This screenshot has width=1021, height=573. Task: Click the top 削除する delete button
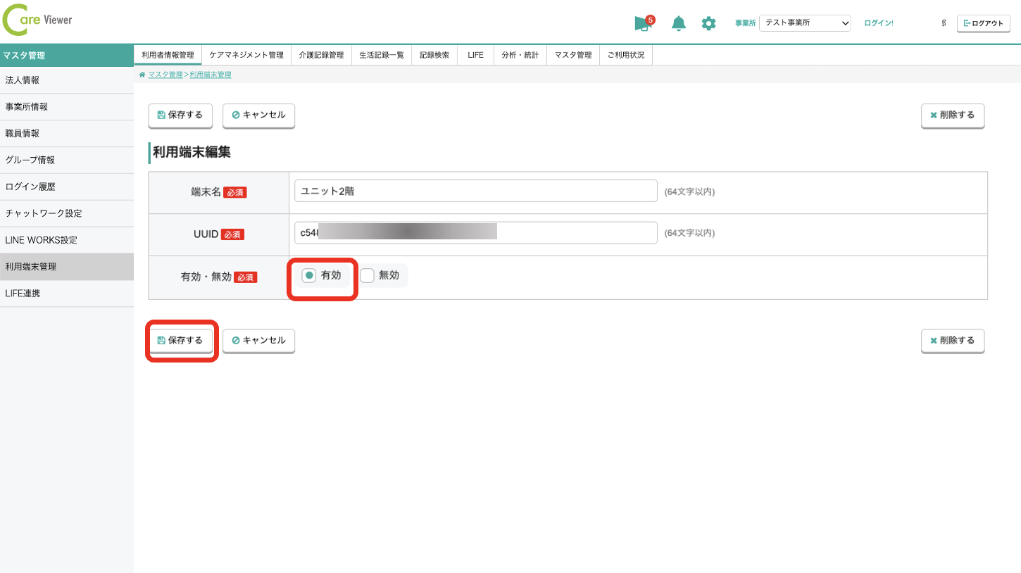pyautogui.click(x=952, y=115)
